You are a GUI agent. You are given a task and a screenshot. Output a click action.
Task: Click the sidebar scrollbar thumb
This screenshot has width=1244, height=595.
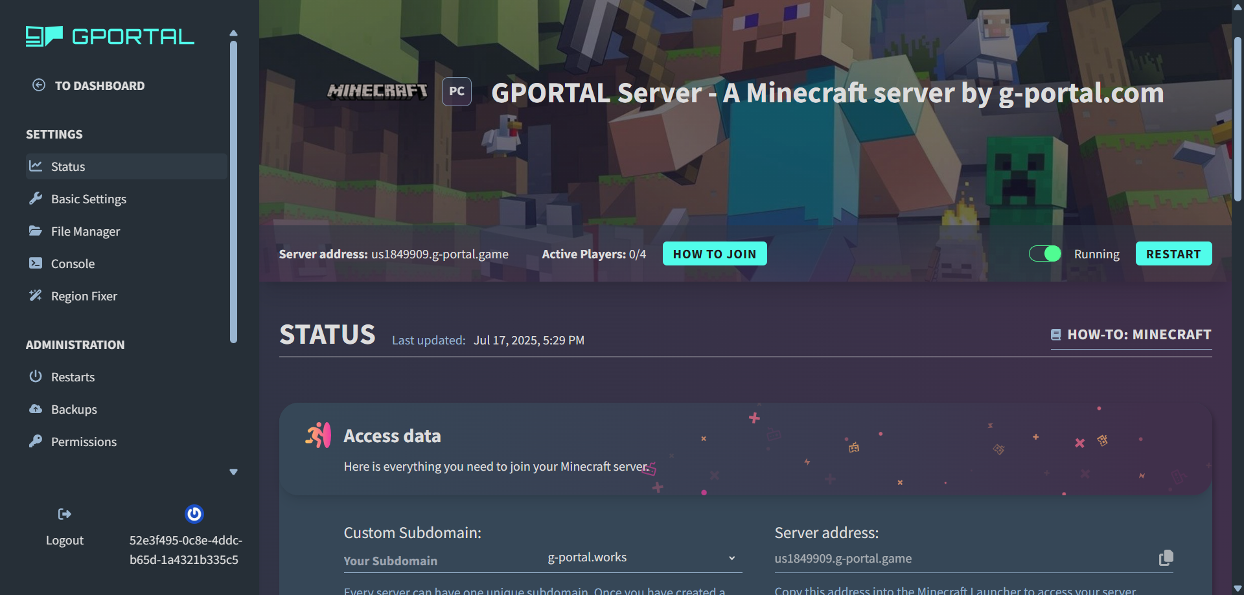point(234,192)
